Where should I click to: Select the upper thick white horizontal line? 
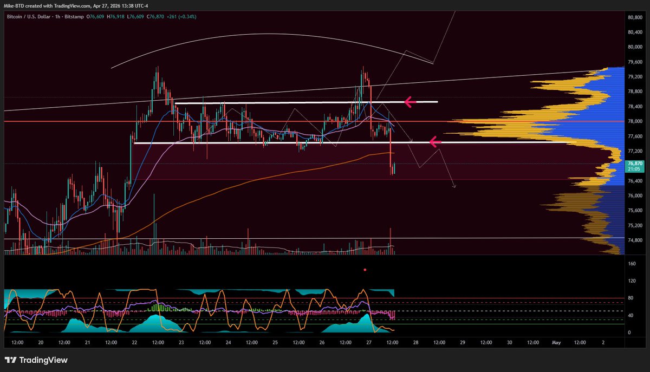(x=306, y=102)
